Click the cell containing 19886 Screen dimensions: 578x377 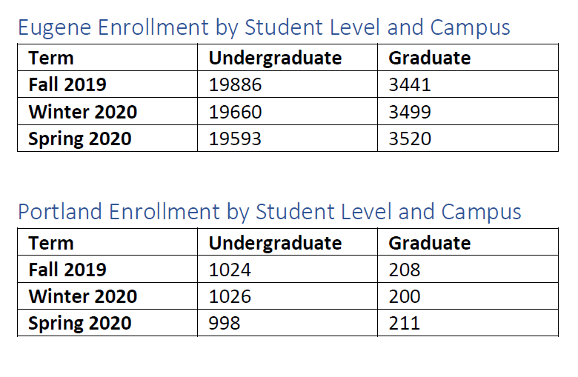236,84
